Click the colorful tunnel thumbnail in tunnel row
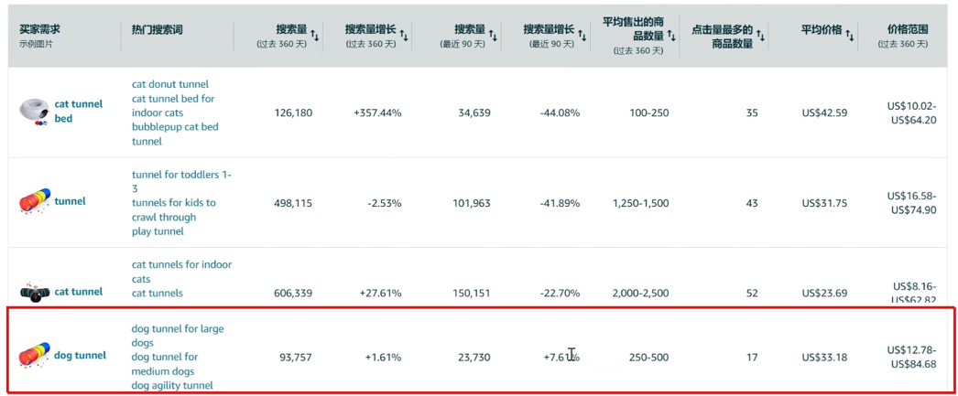This screenshot has width=958, height=396. point(34,202)
